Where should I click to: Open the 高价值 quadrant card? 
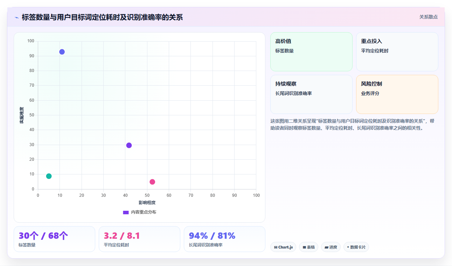pos(311,52)
